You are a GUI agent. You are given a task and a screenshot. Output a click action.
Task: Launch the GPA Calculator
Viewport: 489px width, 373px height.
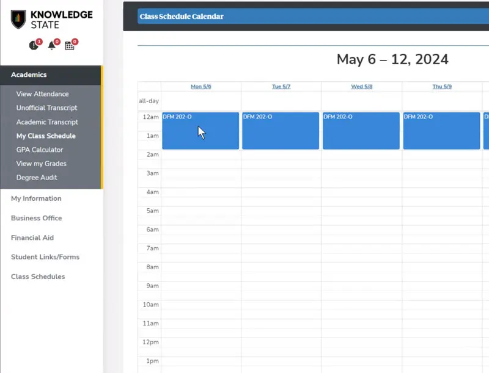40,150
